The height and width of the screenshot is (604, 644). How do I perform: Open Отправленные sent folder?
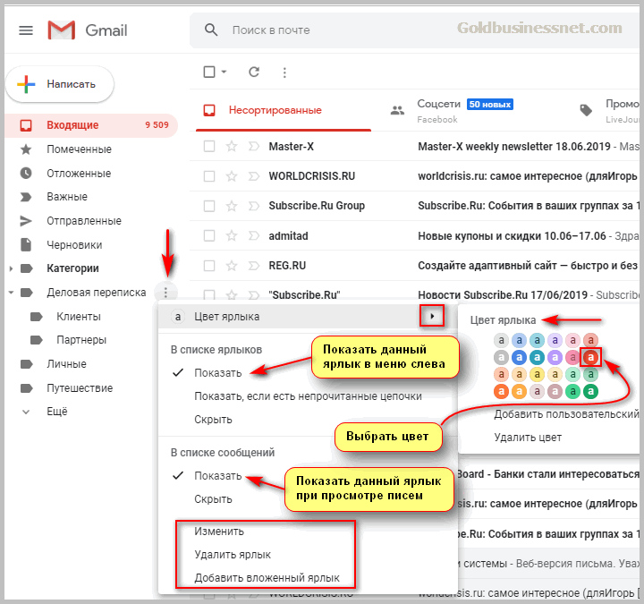(84, 221)
